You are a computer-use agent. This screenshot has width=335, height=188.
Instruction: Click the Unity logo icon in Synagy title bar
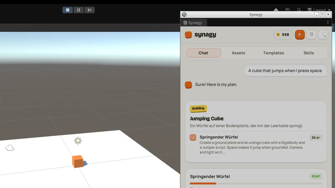click(x=184, y=14)
